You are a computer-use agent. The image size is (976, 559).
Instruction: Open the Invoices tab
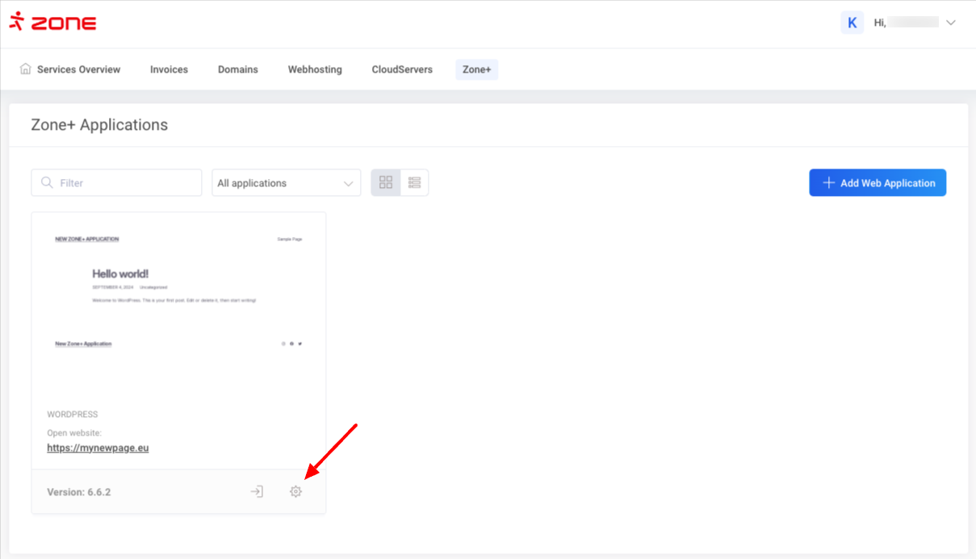169,69
